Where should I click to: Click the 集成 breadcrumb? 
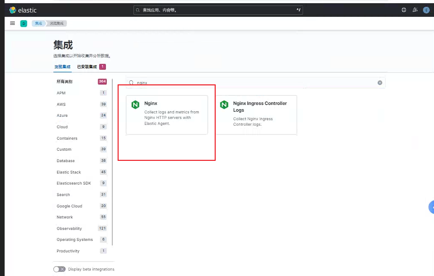38,23
